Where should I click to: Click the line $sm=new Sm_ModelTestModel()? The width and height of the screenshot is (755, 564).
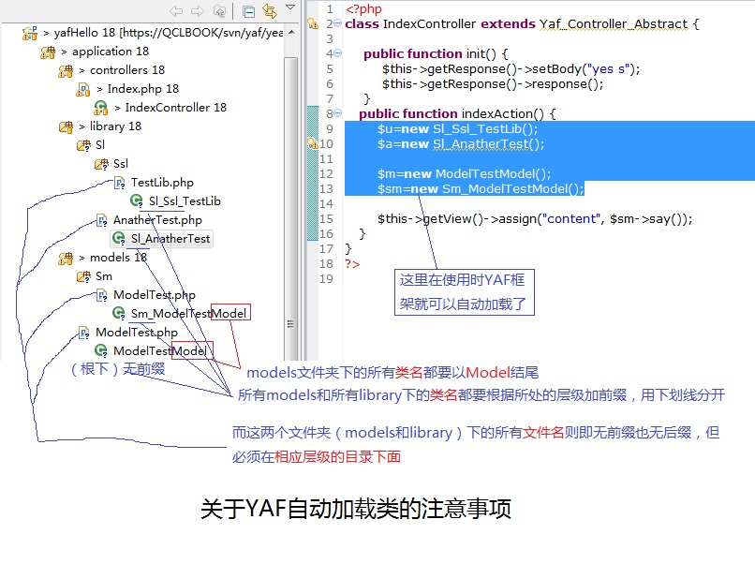tap(480, 189)
